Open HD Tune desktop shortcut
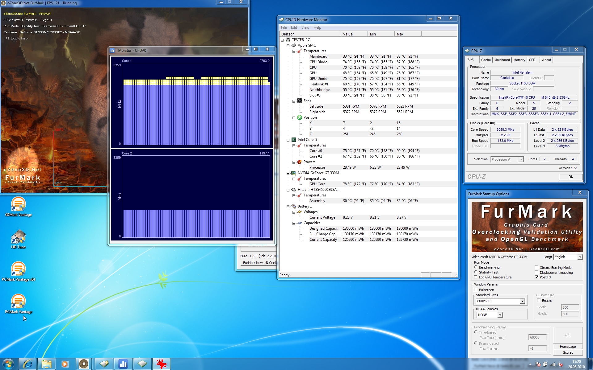 pyautogui.click(x=18, y=239)
